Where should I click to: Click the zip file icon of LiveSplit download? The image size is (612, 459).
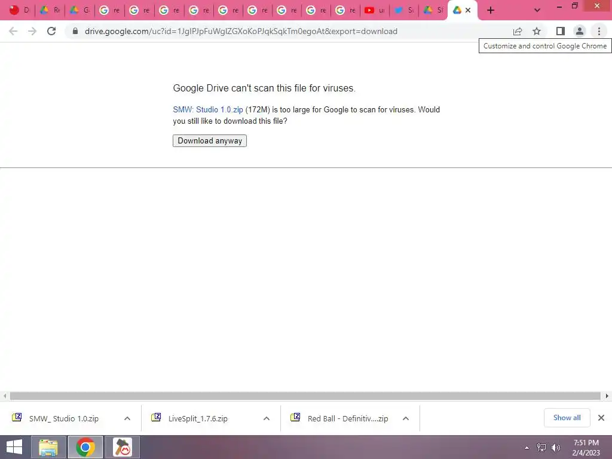point(156,417)
